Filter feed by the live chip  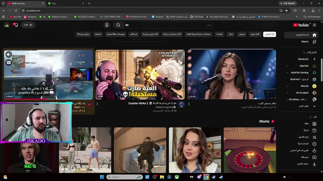[231, 34]
